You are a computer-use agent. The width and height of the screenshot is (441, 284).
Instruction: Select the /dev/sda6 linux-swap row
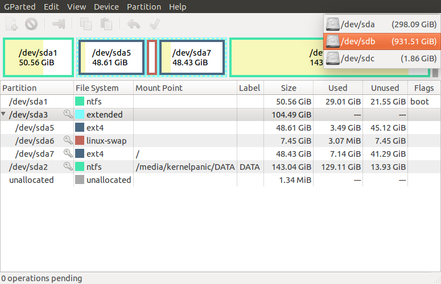[x=221, y=141]
